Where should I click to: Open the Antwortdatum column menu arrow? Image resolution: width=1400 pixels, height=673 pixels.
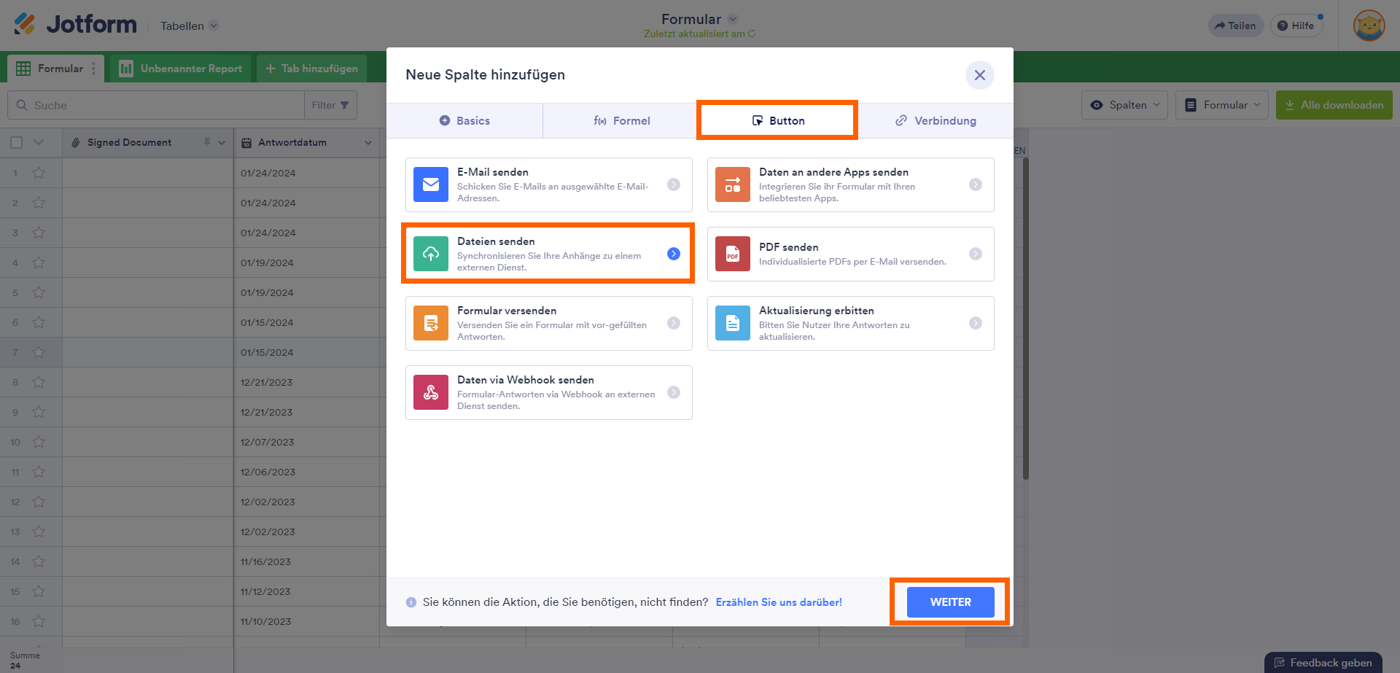pos(368,143)
